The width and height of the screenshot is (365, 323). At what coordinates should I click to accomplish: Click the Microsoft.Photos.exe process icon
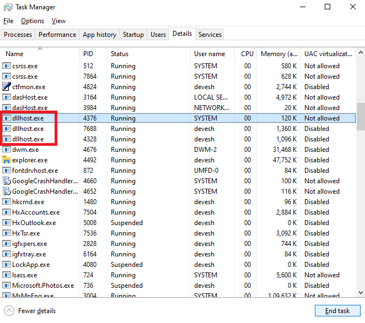coord(7,286)
